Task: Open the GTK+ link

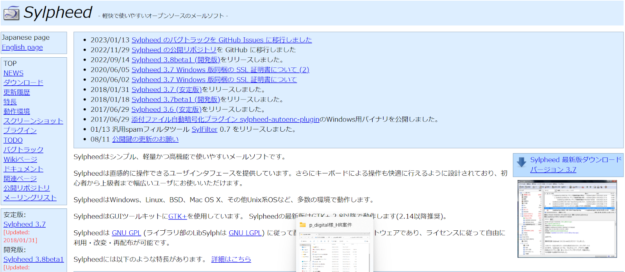Action: pos(177,216)
